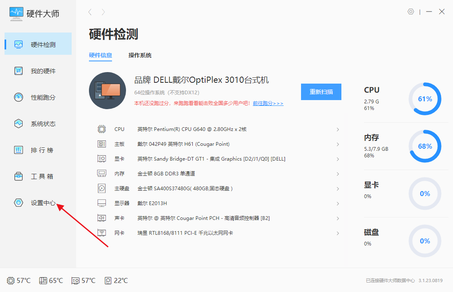Click the 系统状态 sidebar icon
453x292 pixels.
(19, 124)
